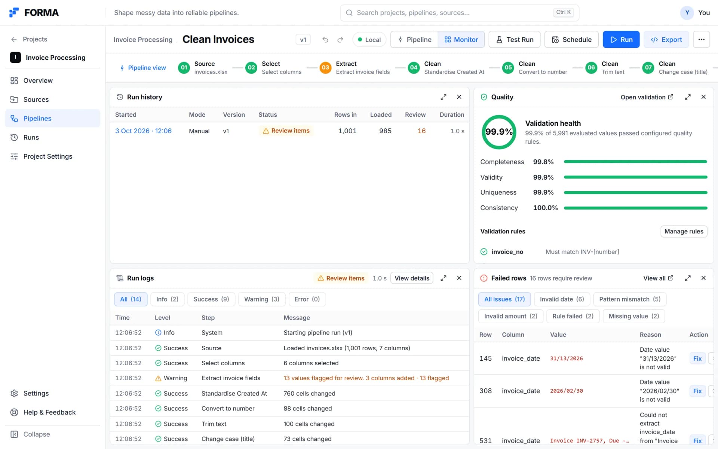
Task: Click the search projects input field
Action: 460,13
